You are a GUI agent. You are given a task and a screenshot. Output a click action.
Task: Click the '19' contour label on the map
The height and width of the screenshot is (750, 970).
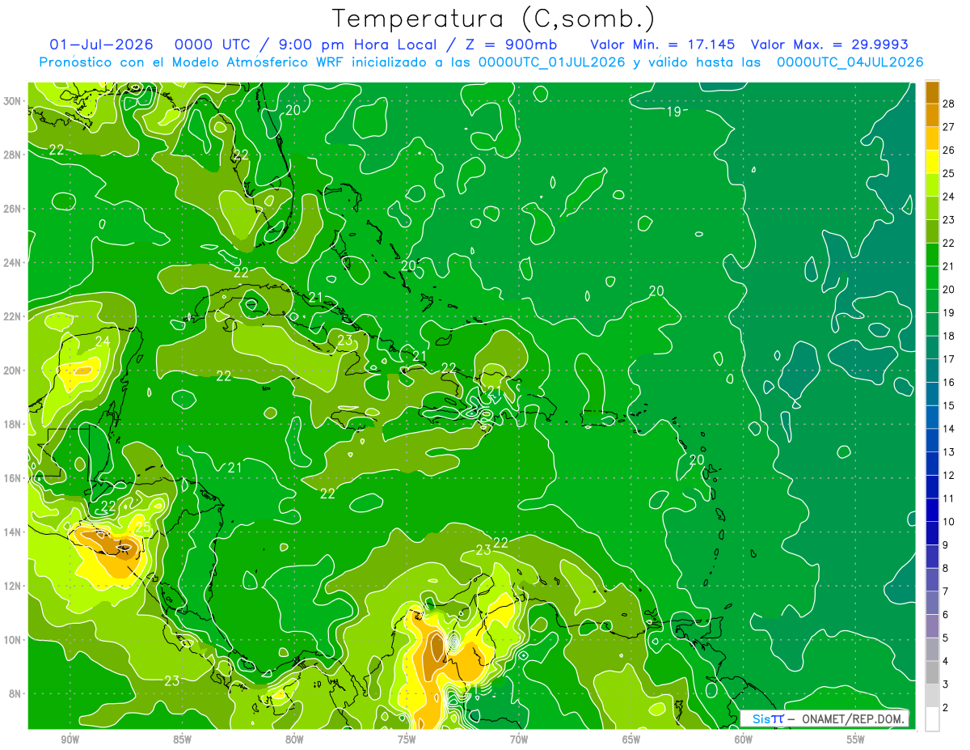point(673,112)
